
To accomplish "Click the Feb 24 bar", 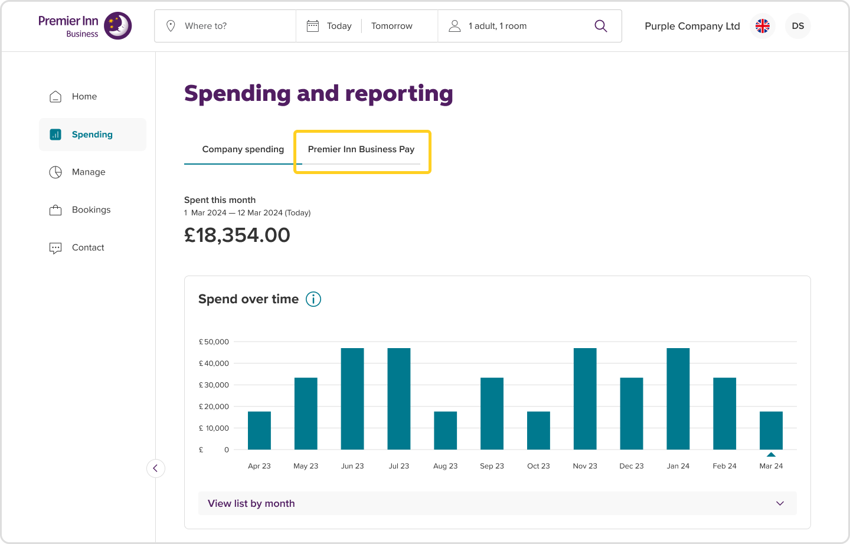I will click(x=725, y=414).
